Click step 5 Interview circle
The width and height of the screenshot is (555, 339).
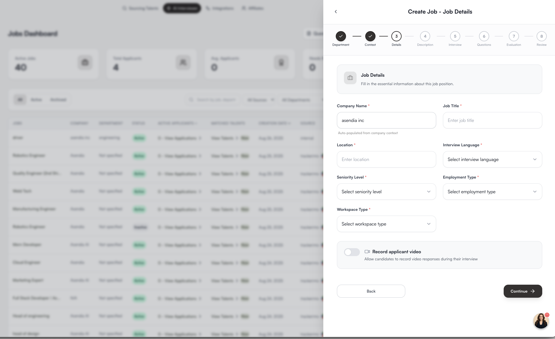tap(455, 36)
